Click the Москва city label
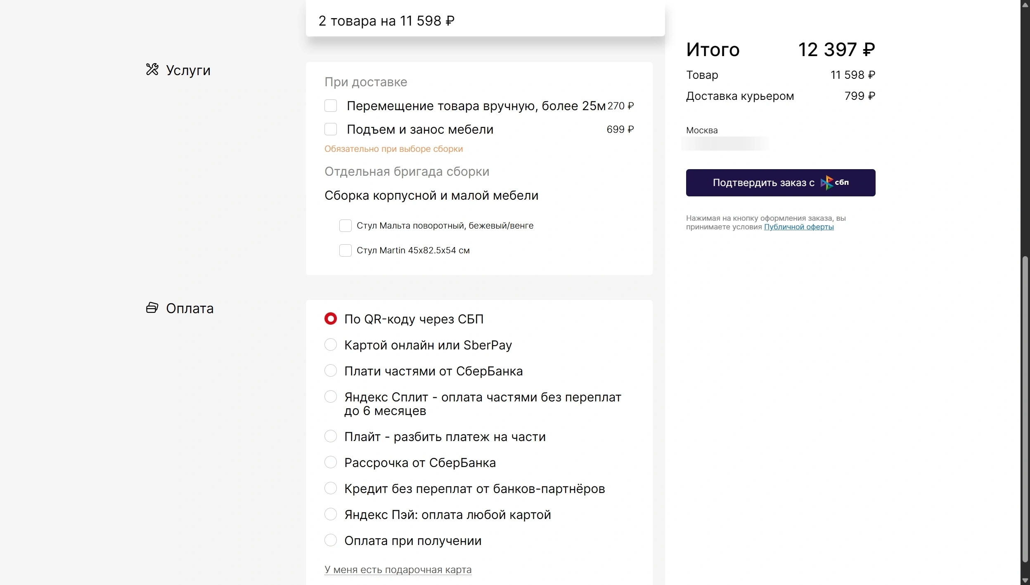Viewport: 1030px width, 585px height. pyautogui.click(x=702, y=130)
